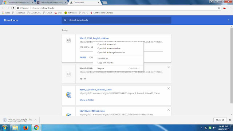Switch to the University of North Bengal tab
This screenshot has width=233, height=131.
tap(52, 3)
